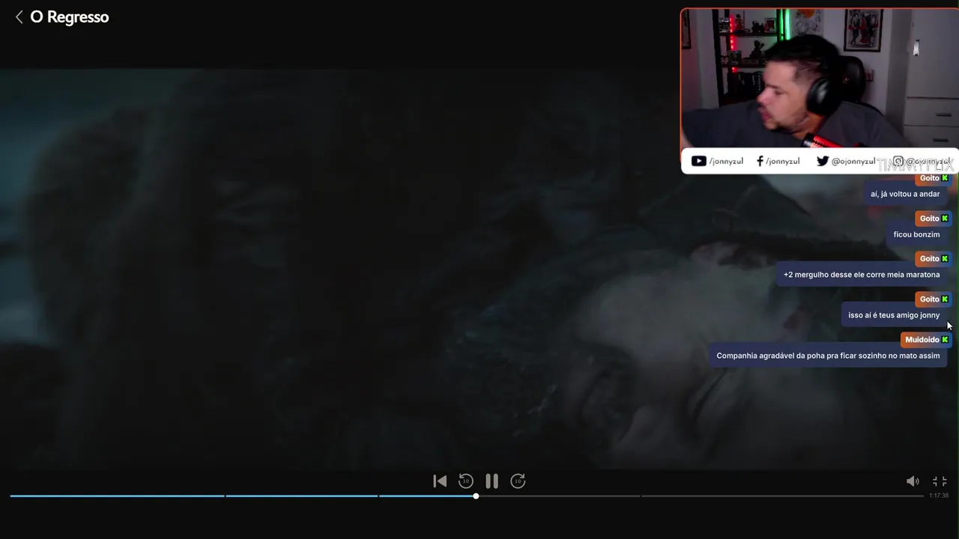Click the chat message 'ficou bonzim'
This screenshot has height=539, width=959.
click(x=916, y=234)
